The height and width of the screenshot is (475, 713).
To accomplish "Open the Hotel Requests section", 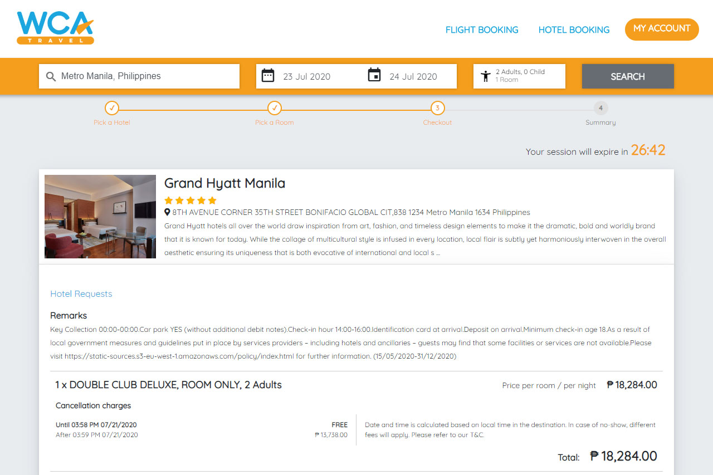I will point(81,294).
